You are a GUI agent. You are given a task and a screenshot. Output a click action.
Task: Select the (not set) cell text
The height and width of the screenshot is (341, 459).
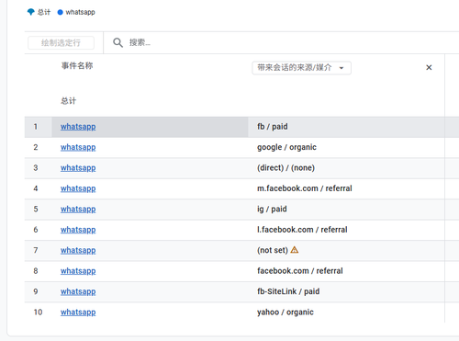pos(273,250)
